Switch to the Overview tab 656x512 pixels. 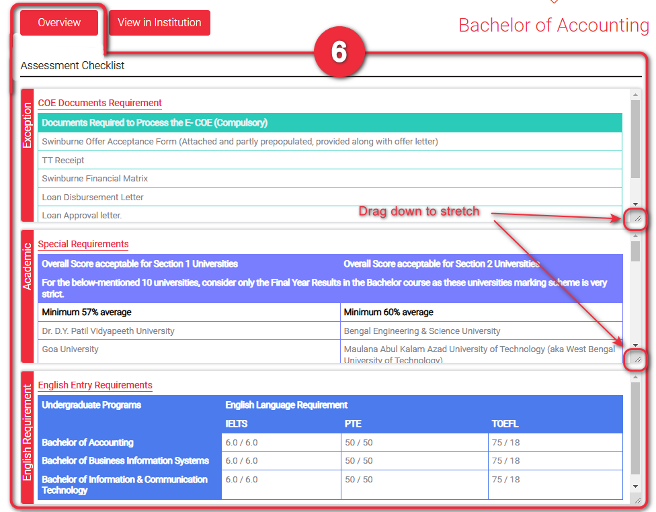pyautogui.click(x=59, y=23)
